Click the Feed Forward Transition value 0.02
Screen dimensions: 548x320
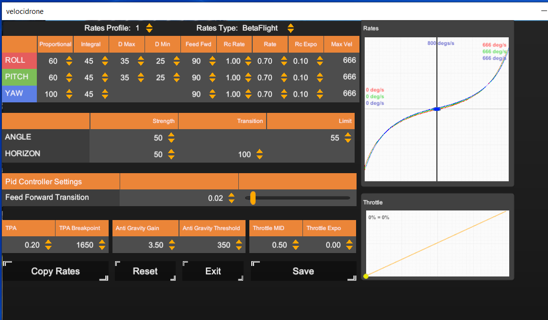click(x=215, y=198)
